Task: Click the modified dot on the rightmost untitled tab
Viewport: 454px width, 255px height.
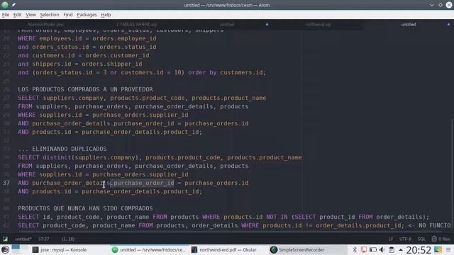Action: click(448, 25)
